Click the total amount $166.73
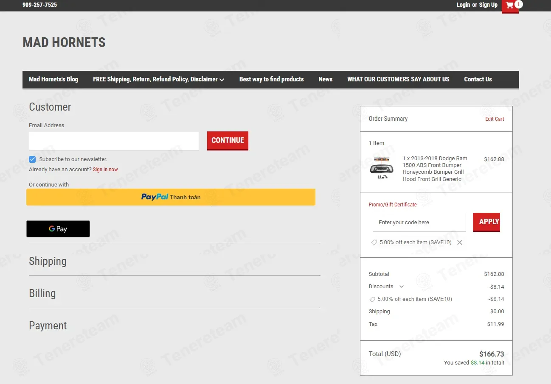551x384 pixels. (492, 354)
